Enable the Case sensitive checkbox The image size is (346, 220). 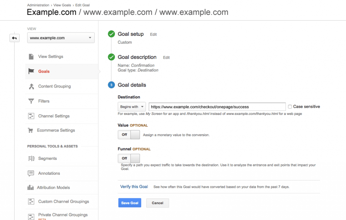pos(290,106)
